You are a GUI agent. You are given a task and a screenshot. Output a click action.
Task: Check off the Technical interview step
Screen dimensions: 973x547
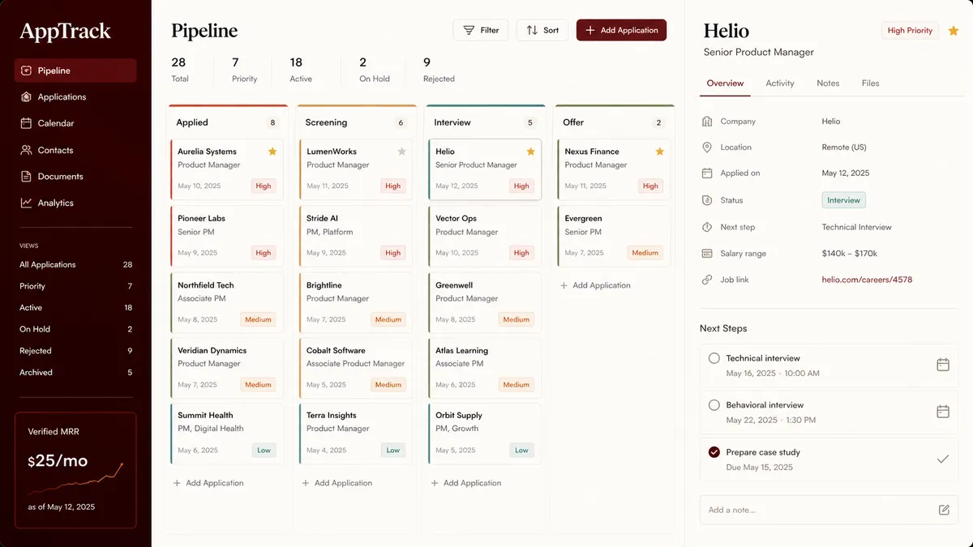[x=714, y=358]
